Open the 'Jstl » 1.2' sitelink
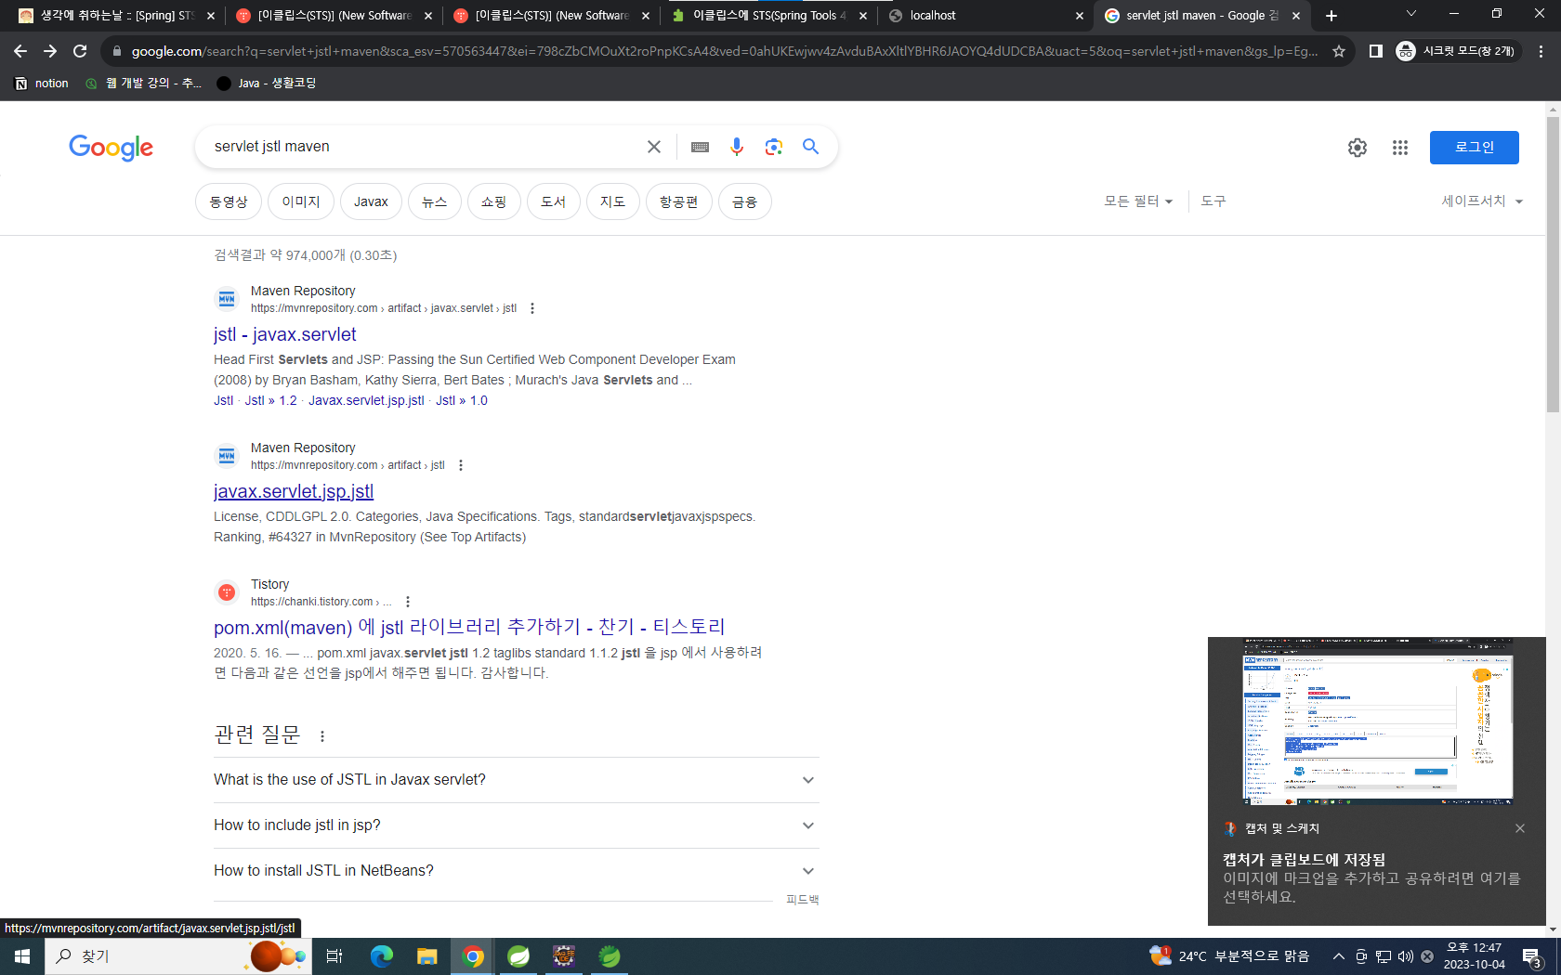The image size is (1561, 975). (271, 400)
